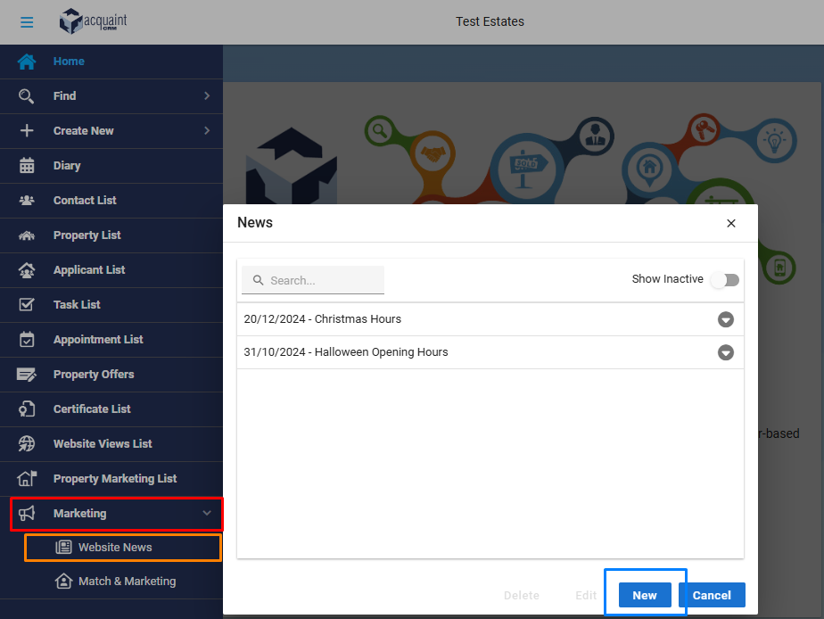Image resolution: width=824 pixels, height=619 pixels.
Task: Click the Acquaint CRM logo
Action: coord(93,21)
